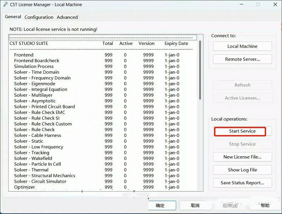Screen dimensions: 282x214
Task: Connect to Remote Server
Action: [x=242, y=59]
